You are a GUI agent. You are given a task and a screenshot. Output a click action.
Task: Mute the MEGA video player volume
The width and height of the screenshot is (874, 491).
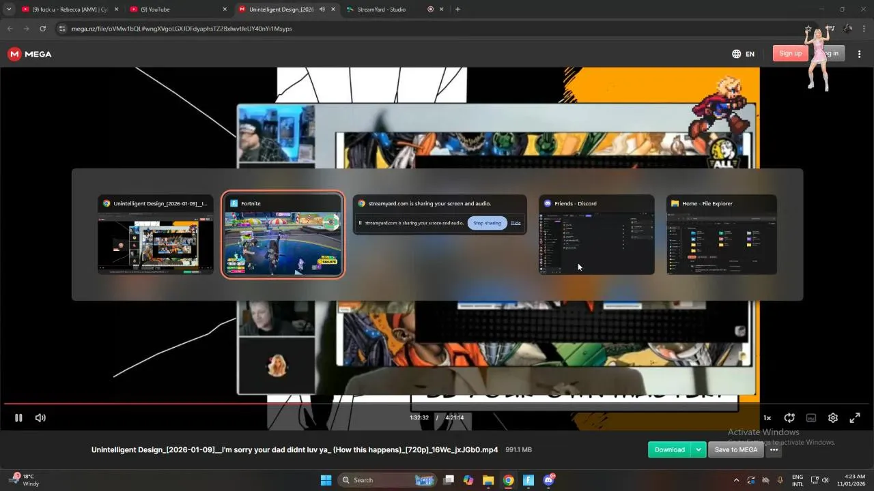click(40, 418)
